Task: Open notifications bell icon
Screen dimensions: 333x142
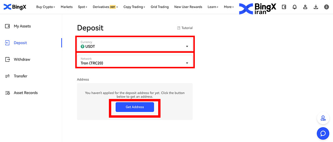Action: (x=294, y=7)
